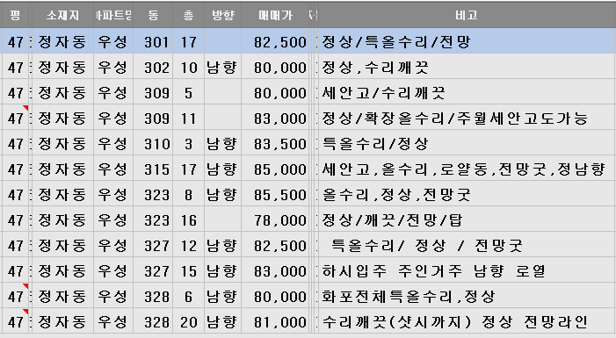616x338 pixels.
Task: Click building number 315
Action: tap(156, 169)
